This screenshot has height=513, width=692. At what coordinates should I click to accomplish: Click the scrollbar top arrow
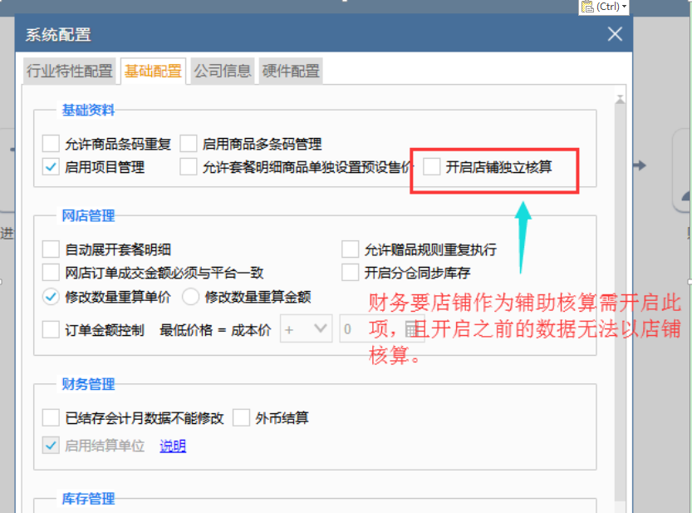pos(620,99)
